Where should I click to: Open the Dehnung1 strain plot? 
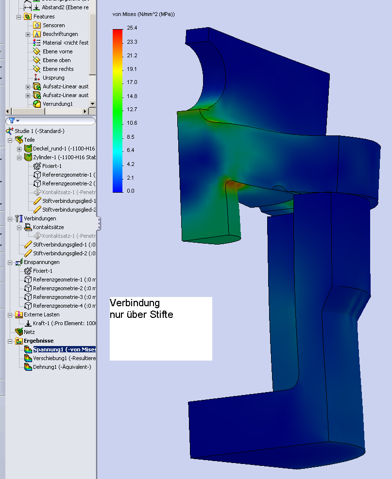coord(62,367)
